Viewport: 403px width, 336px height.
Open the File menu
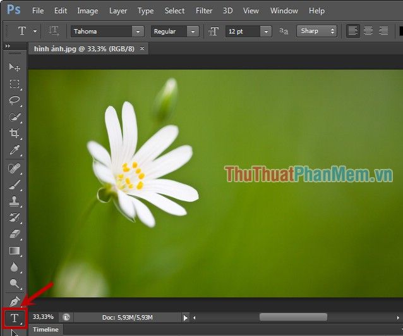click(x=38, y=11)
